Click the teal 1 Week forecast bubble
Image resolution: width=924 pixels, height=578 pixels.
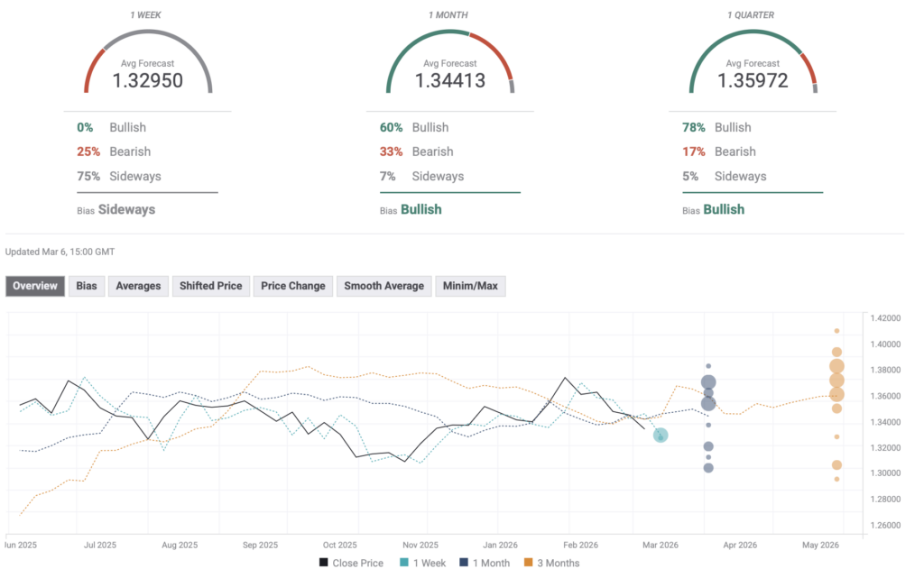(661, 436)
